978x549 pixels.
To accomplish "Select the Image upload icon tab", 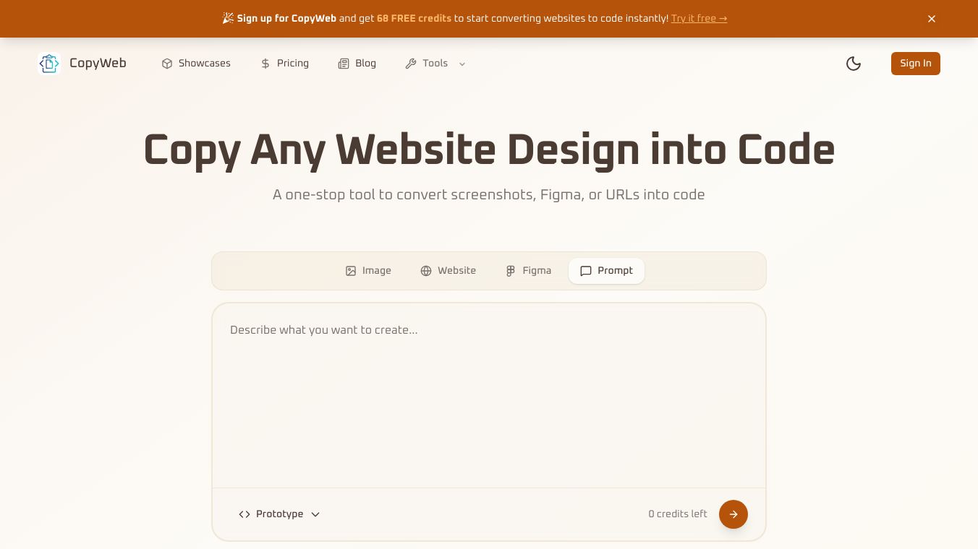I will [352, 271].
